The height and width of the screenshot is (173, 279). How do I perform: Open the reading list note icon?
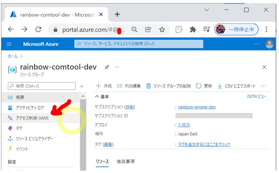(x=179, y=29)
